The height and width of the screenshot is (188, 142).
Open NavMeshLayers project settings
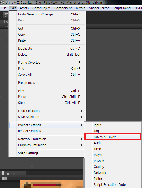tap(113, 137)
